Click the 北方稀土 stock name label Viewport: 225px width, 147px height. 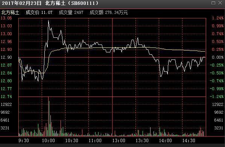pyautogui.click(x=10, y=13)
